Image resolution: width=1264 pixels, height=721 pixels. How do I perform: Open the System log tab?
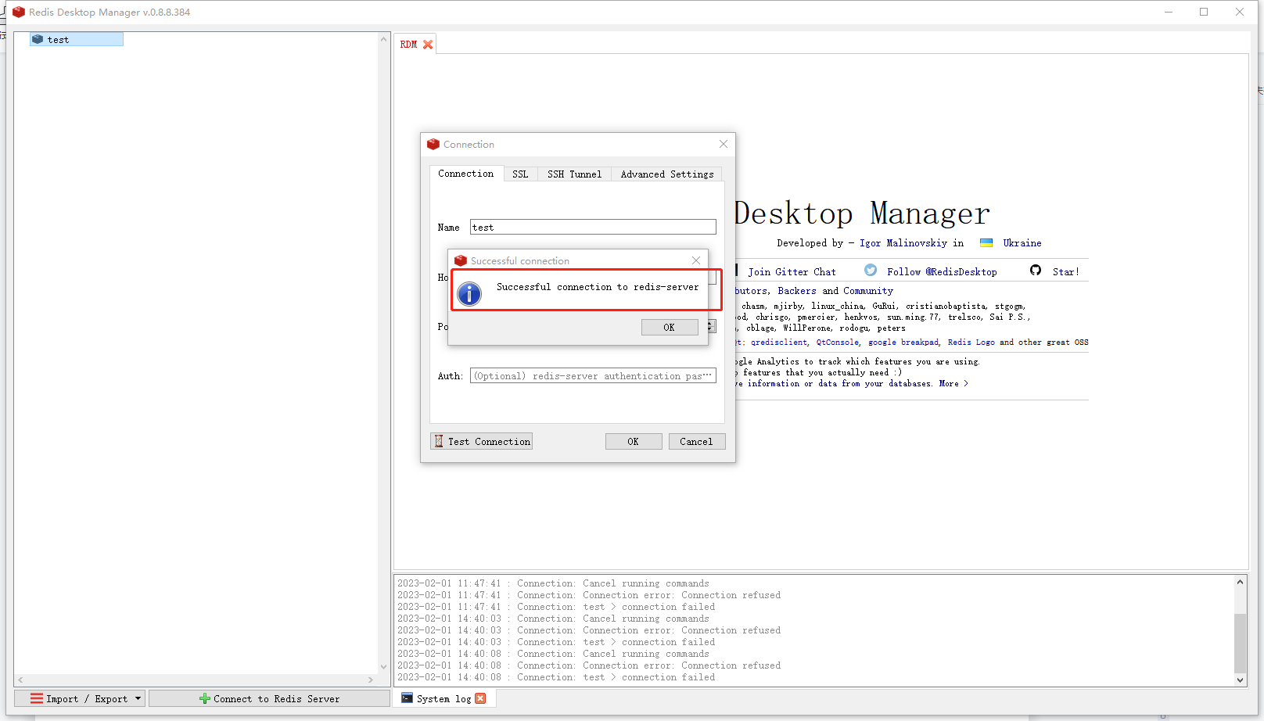pyautogui.click(x=443, y=699)
